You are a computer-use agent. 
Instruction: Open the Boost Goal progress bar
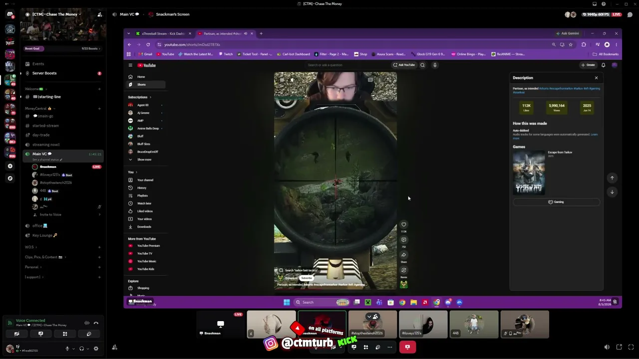[62, 48]
